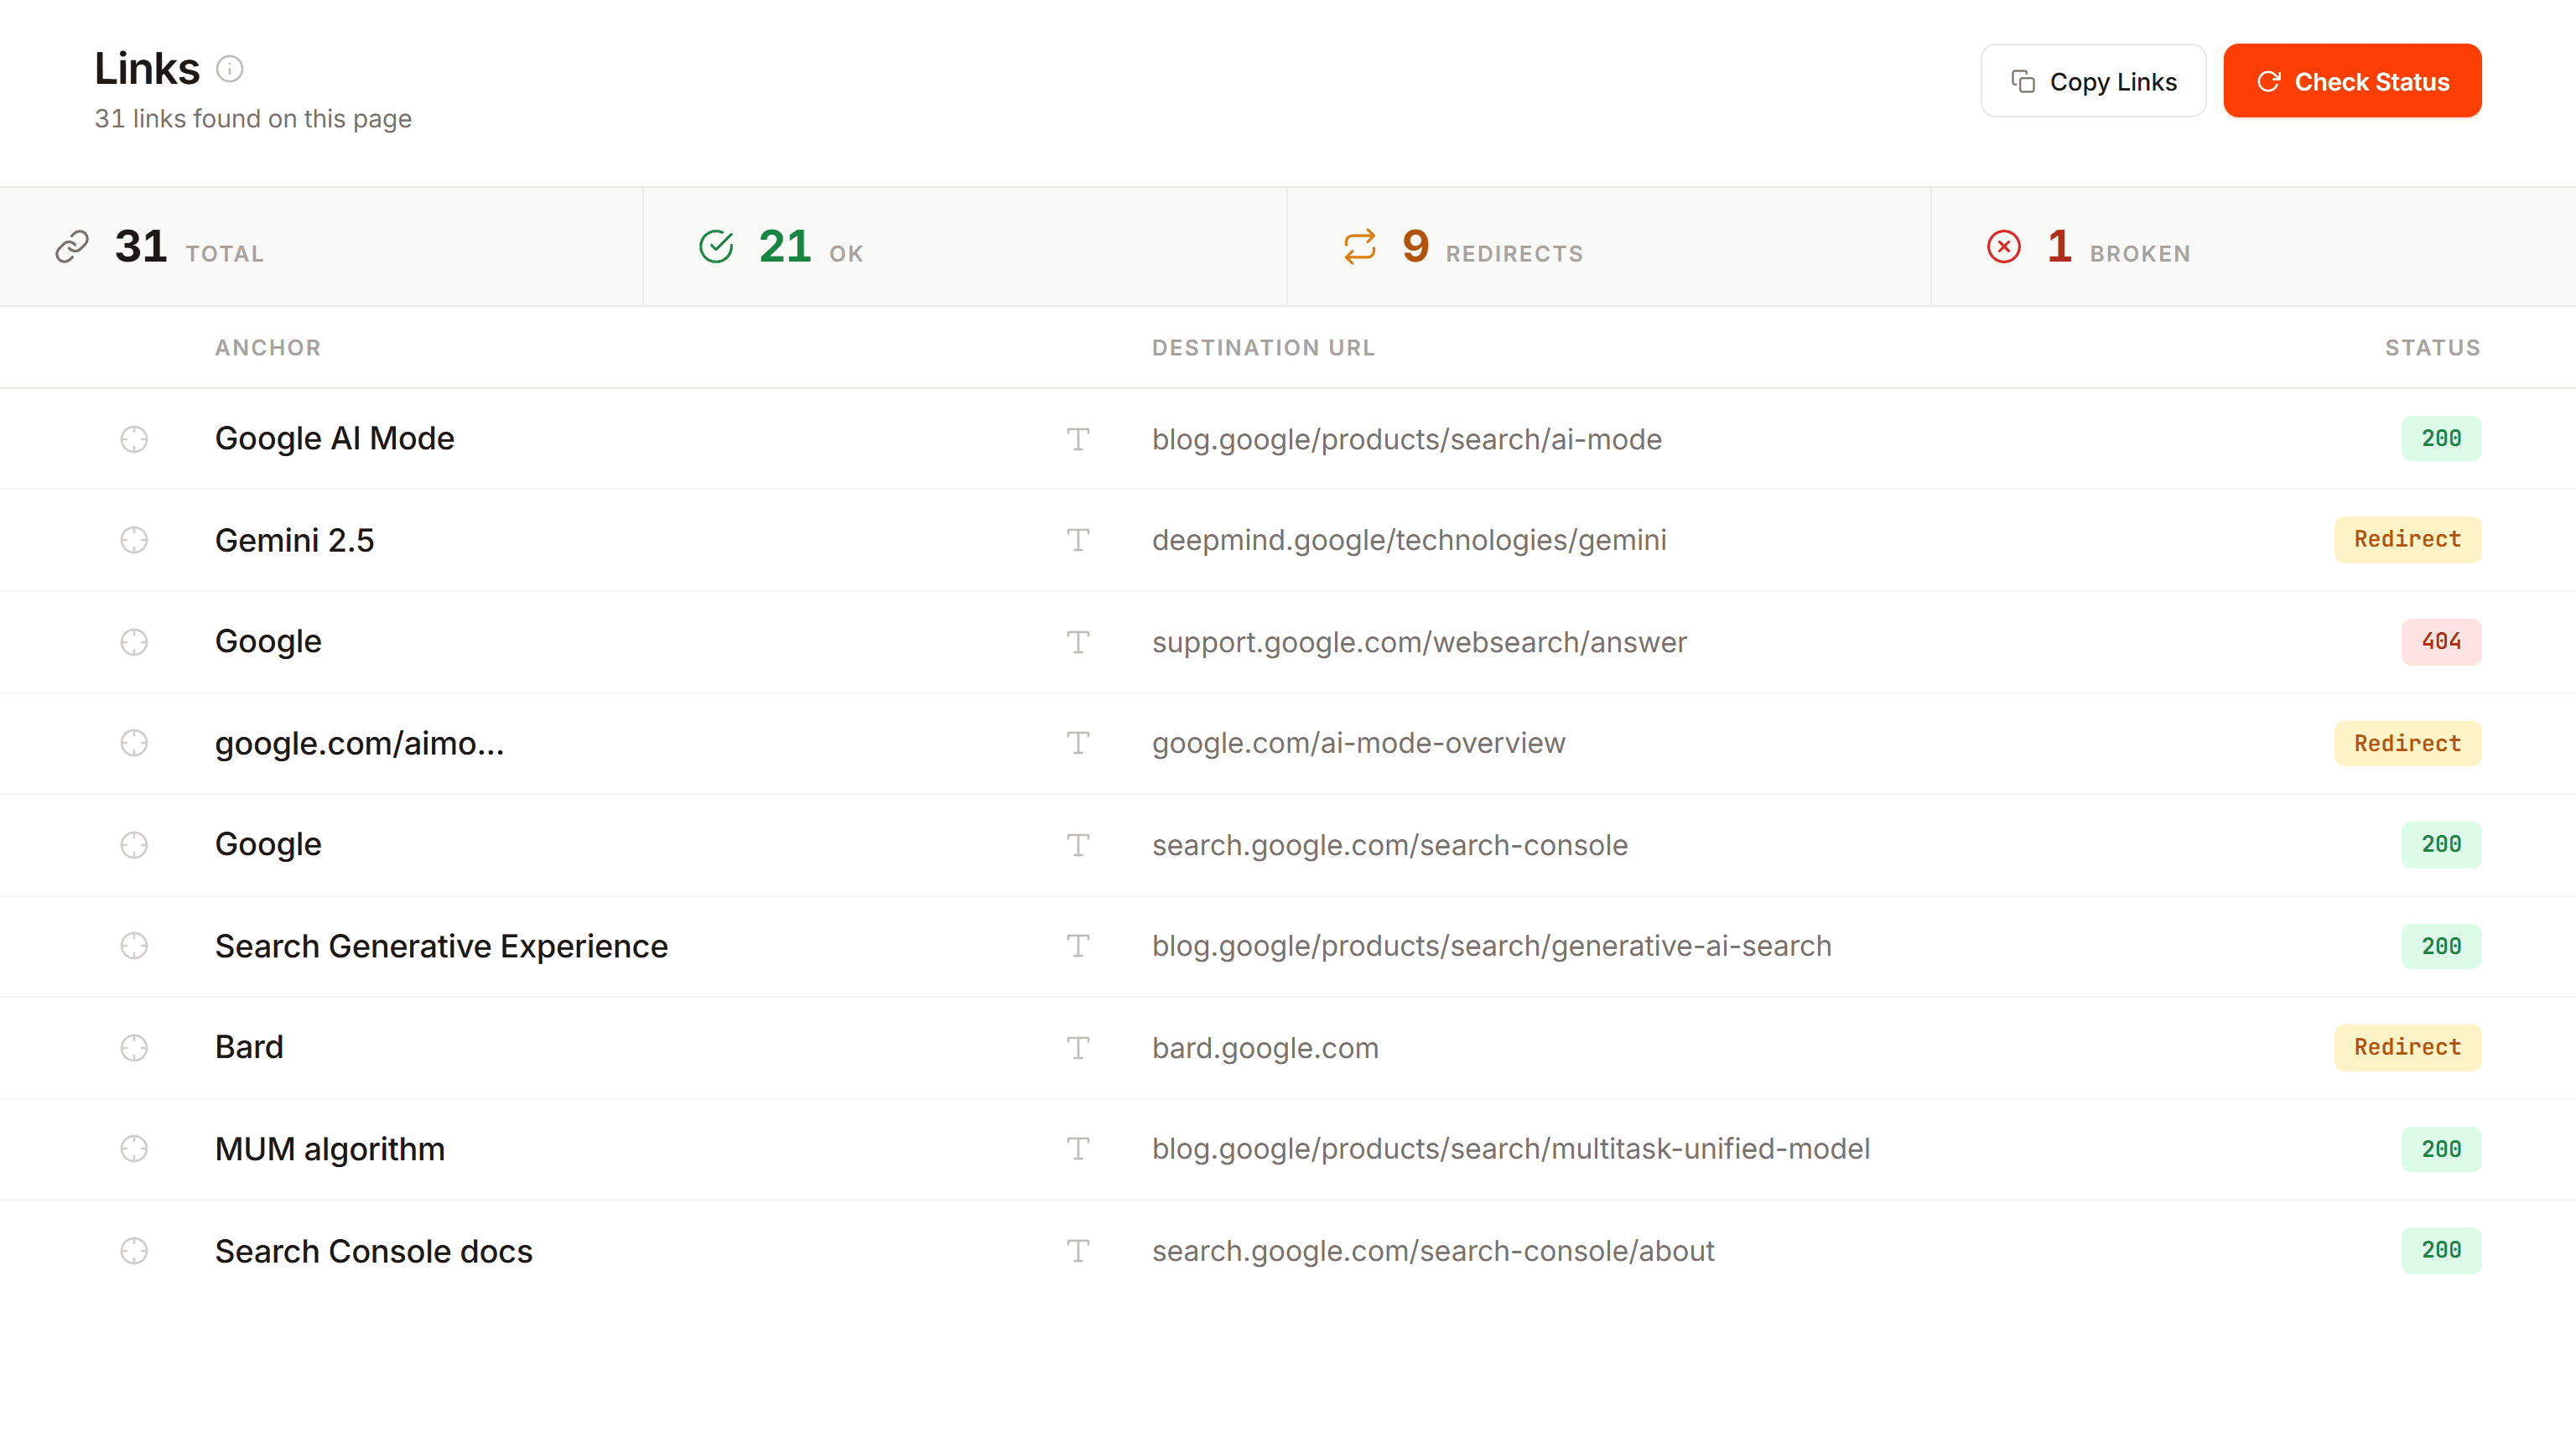Image resolution: width=2576 pixels, height=1442 pixels.
Task: Click 200 badge in MUM algorithm row
Action: point(2441,1149)
